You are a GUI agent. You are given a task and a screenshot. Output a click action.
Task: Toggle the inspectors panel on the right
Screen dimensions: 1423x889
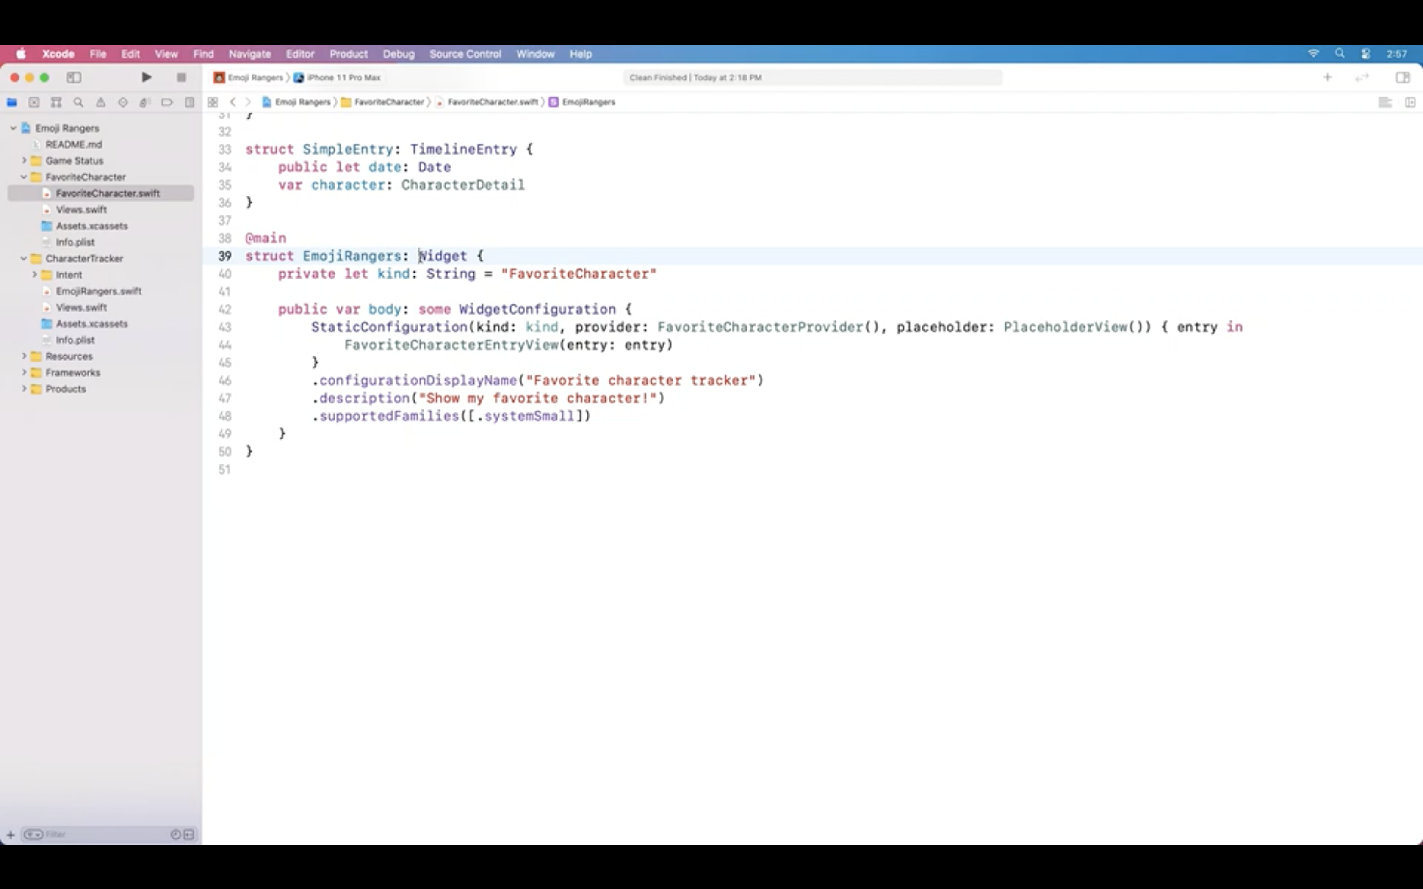click(x=1402, y=77)
